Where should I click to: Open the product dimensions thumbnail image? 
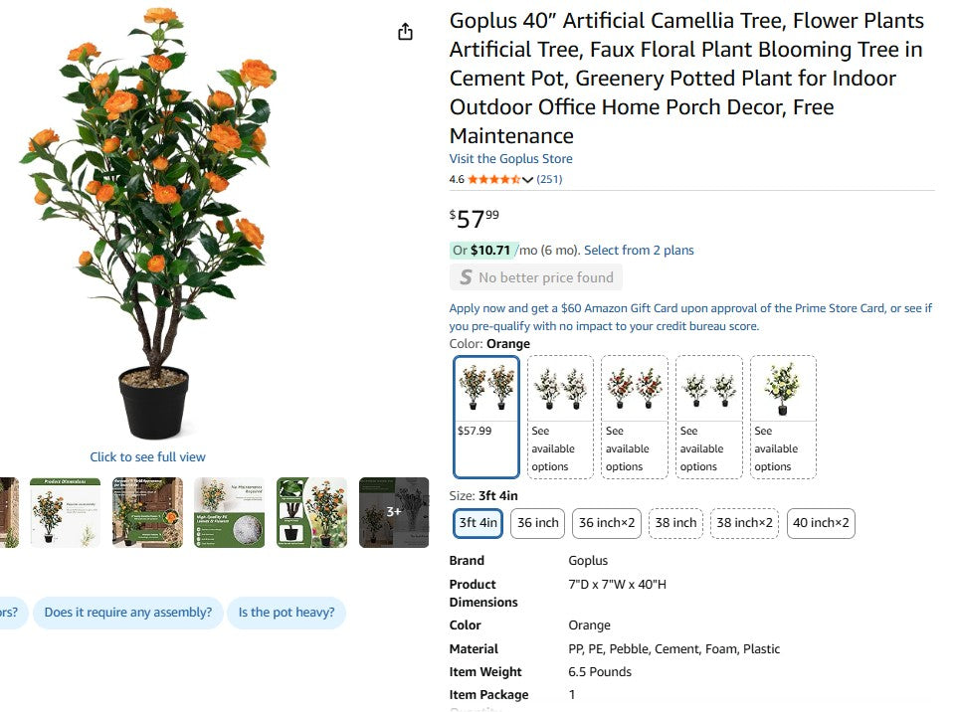tap(66, 512)
